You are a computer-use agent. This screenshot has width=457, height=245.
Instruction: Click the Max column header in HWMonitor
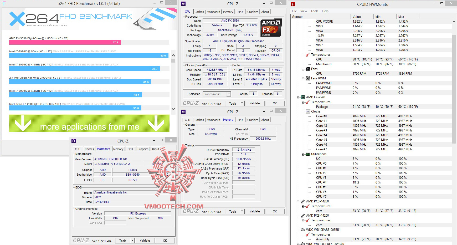point(408,17)
